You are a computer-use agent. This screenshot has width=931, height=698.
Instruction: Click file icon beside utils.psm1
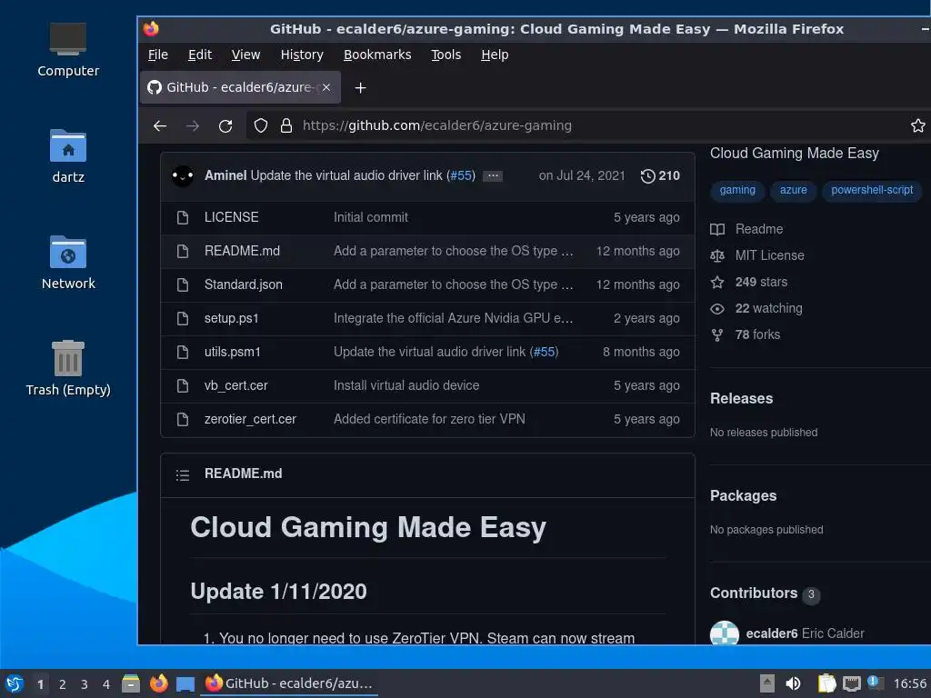tap(183, 352)
